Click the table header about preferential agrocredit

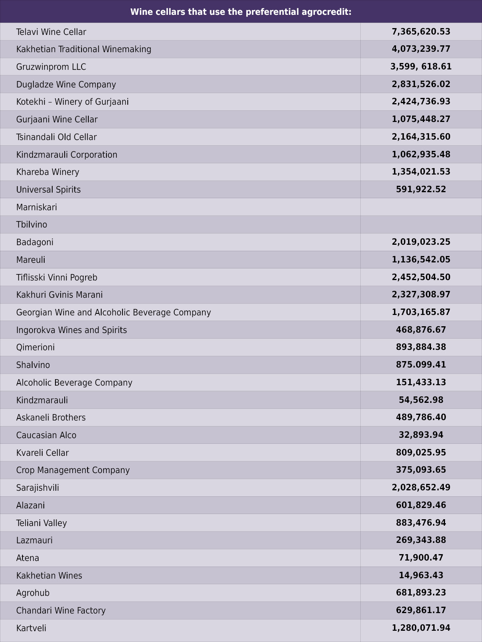pos(241,12)
